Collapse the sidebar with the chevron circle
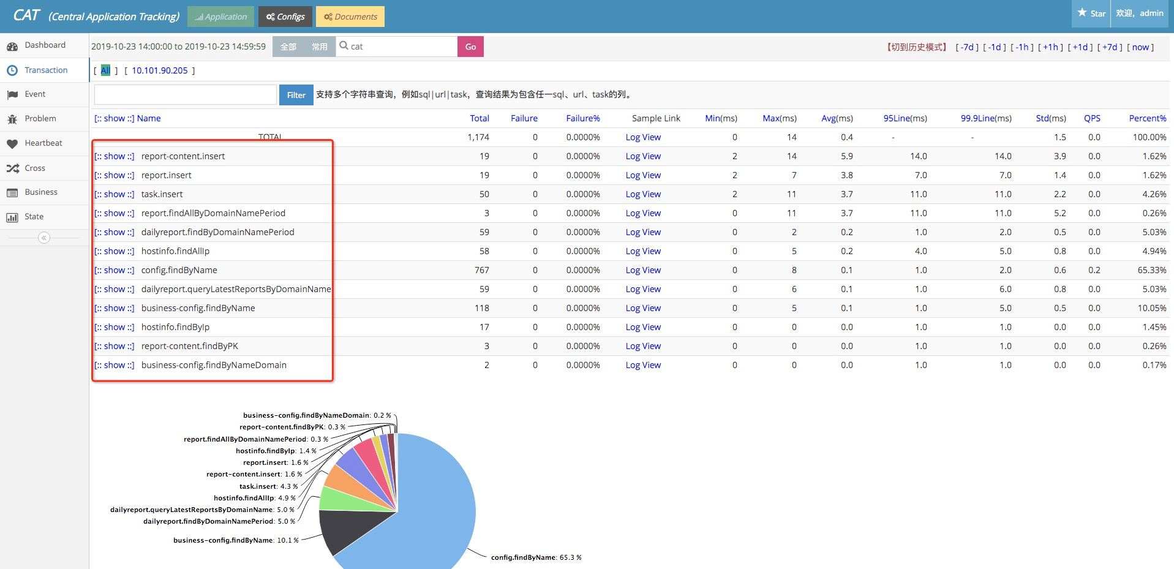 [44, 238]
